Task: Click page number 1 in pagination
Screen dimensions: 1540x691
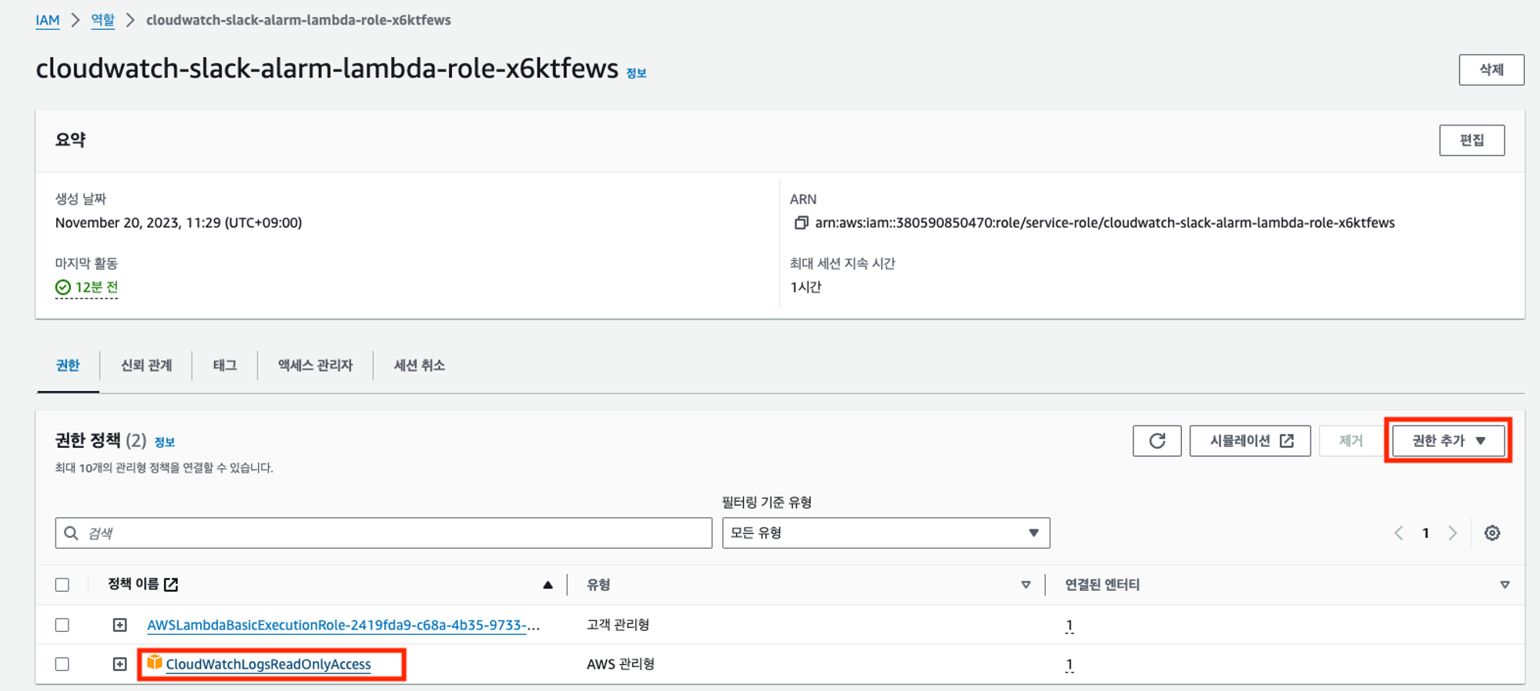Action: pyautogui.click(x=1425, y=533)
